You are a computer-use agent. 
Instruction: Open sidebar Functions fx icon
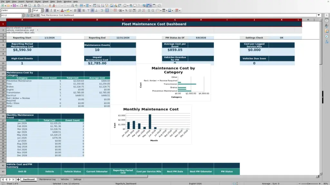[x=327, y=41]
